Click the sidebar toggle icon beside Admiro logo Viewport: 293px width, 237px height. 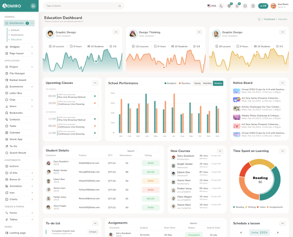[x=33, y=6]
